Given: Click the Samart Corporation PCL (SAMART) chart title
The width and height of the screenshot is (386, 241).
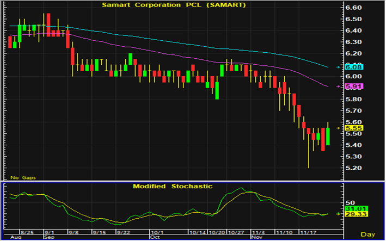Looking at the screenshot, I should click(x=174, y=5).
